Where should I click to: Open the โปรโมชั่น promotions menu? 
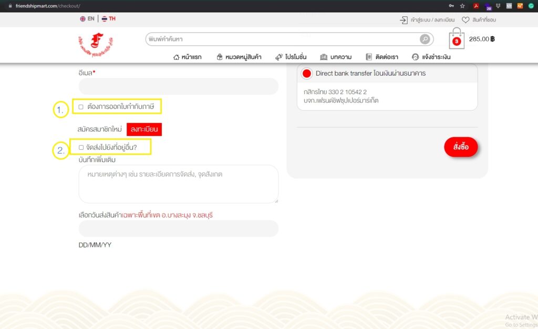click(x=291, y=57)
